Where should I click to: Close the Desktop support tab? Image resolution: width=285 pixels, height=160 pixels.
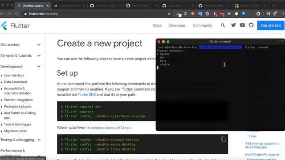[48, 6]
